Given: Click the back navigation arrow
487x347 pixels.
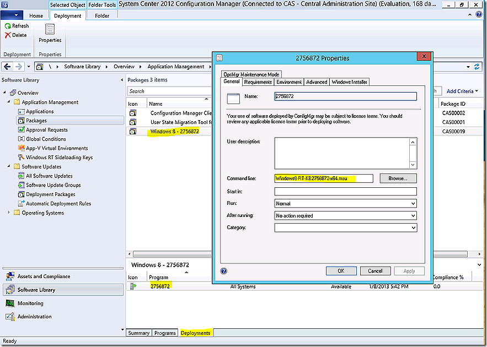Looking at the screenshot, I should 8,67.
